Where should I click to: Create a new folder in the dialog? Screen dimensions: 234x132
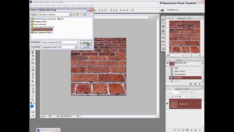pos(81,15)
